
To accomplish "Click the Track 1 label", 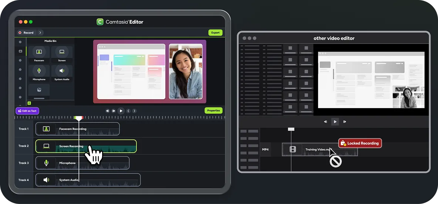I will 24,129.
